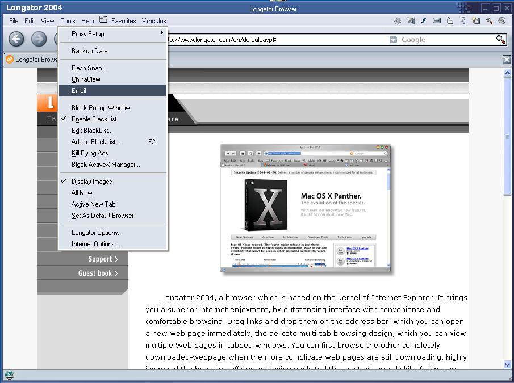Open the File menu
The width and height of the screenshot is (514, 383).
pos(14,21)
